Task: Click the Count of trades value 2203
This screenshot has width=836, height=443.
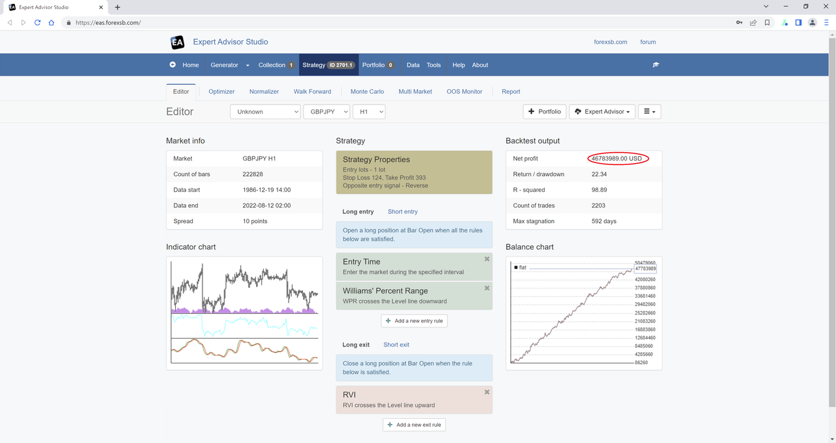Action: pyautogui.click(x=598, y=206)
